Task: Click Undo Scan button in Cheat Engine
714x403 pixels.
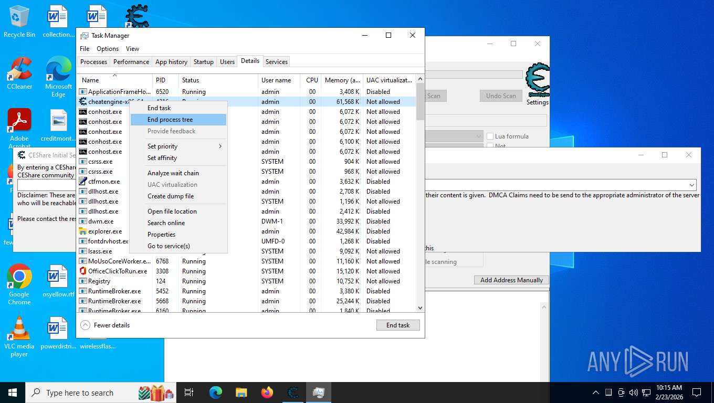Action: (501, 96)
